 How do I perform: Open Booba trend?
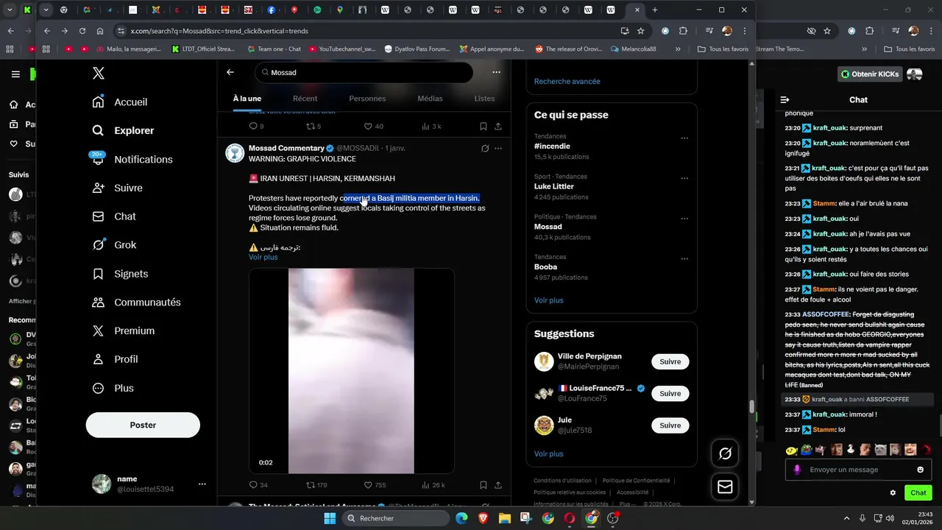(545, 267)
